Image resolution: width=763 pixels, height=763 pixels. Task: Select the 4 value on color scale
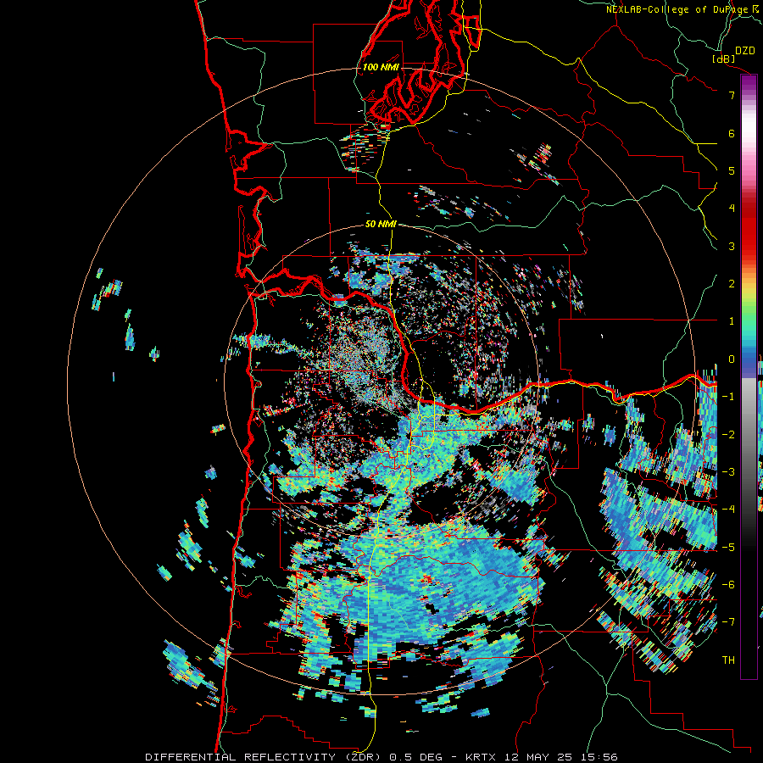click(x=732, y=209)
